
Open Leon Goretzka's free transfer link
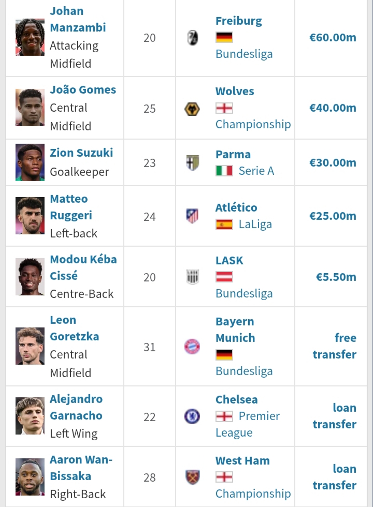pyautogui.click(x=335, y=346)
